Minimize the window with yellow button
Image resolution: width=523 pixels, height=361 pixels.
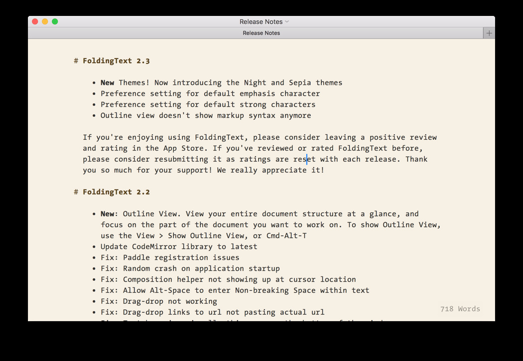pyautogui.click(x=45, y=22)
